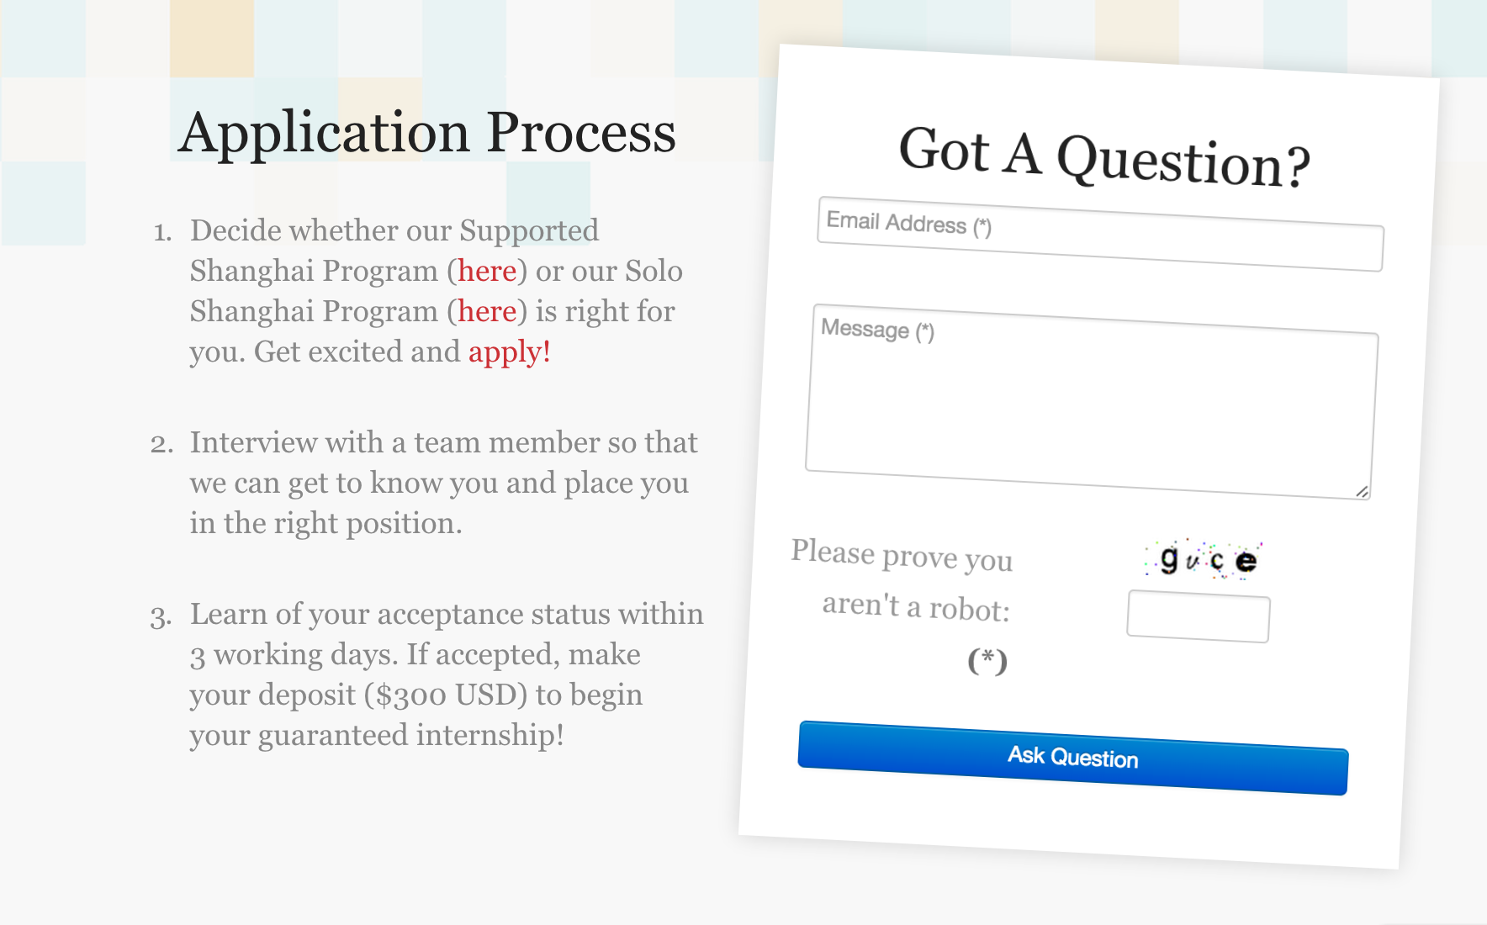Click list number 1 of the process

[x=162, y=231]
